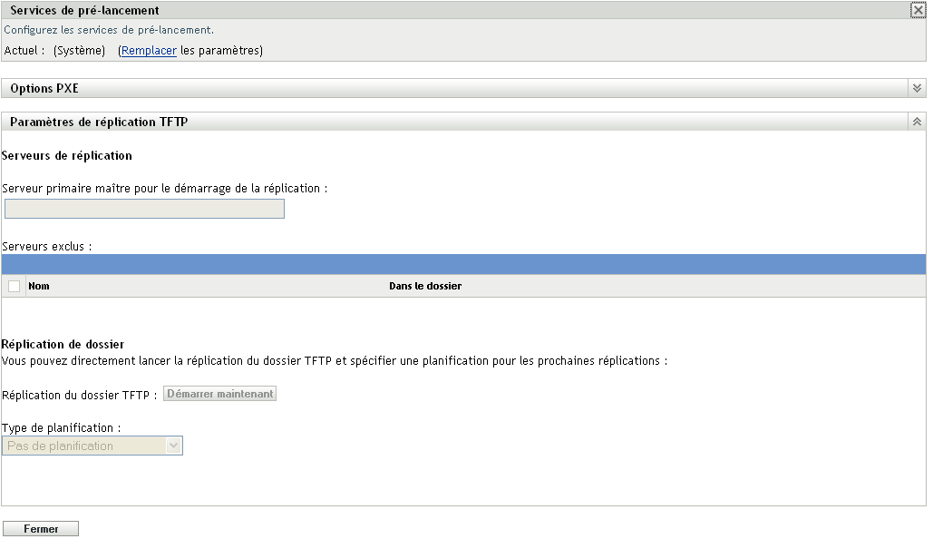The image size is (933, 539).
Task: Click the Serveurs de réplication section label
Action: 69,155
